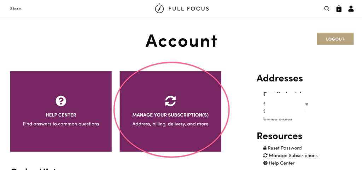The image size is (362, 170).
Task: Click the Help Center question mark icon
Action: point(61,101)
